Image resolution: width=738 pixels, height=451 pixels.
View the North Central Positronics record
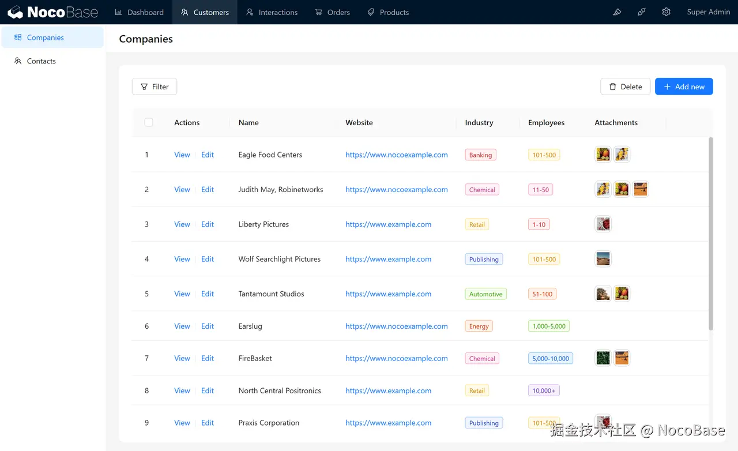tap(182, 390)
